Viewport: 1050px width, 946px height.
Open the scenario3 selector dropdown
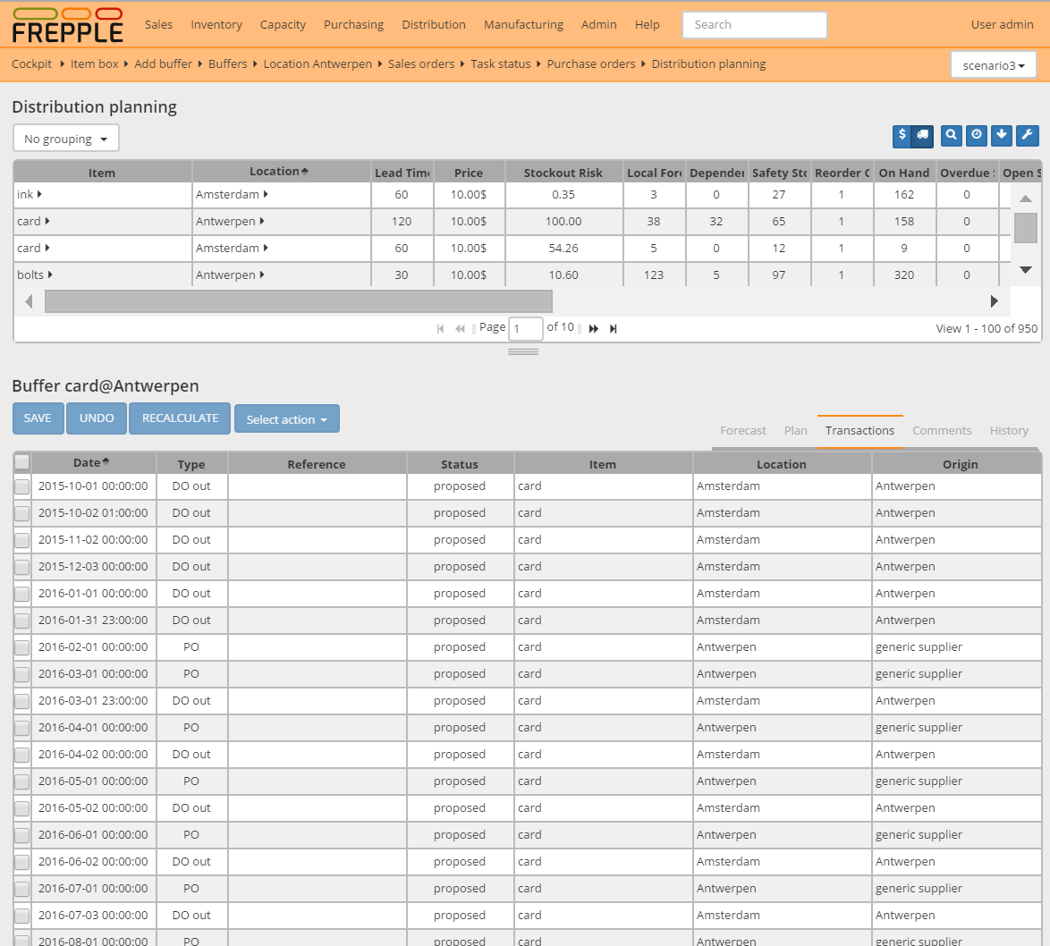993,64
